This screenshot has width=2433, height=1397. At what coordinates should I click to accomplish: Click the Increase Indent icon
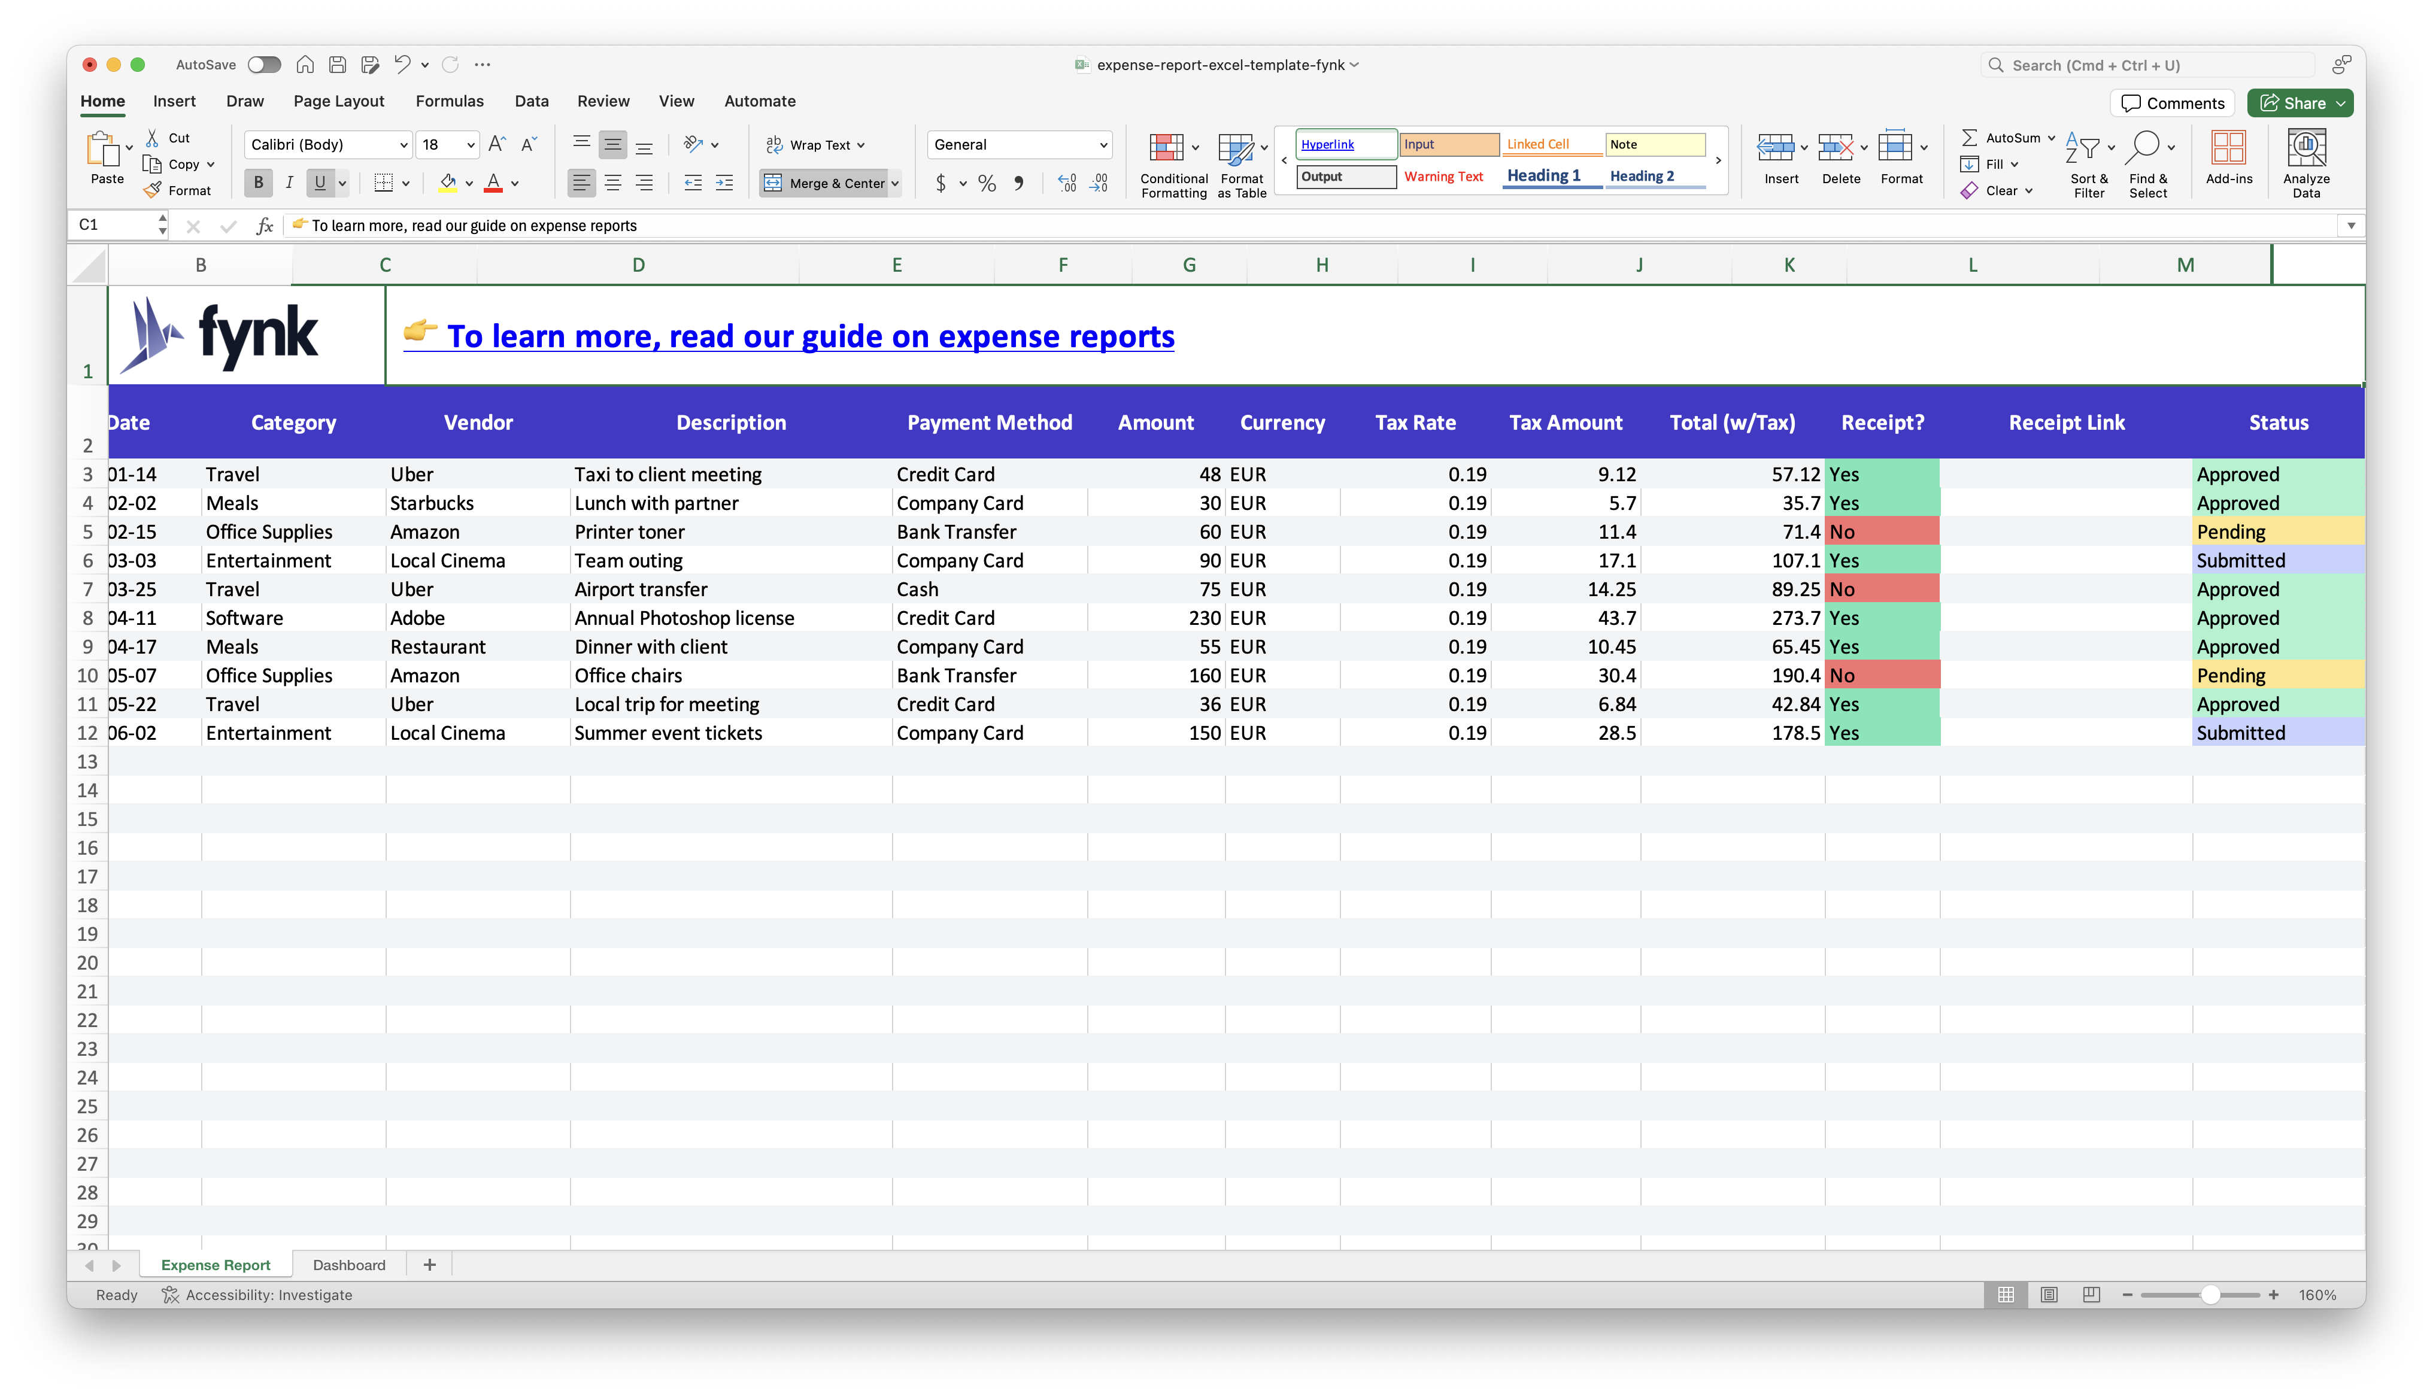(x=724, y=183)
